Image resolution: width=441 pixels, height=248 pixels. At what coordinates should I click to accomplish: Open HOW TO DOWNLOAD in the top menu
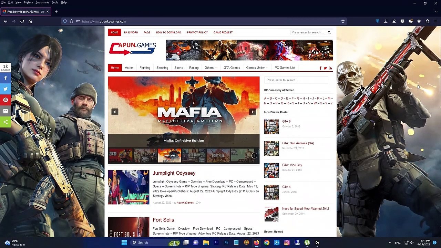[168, 32]
